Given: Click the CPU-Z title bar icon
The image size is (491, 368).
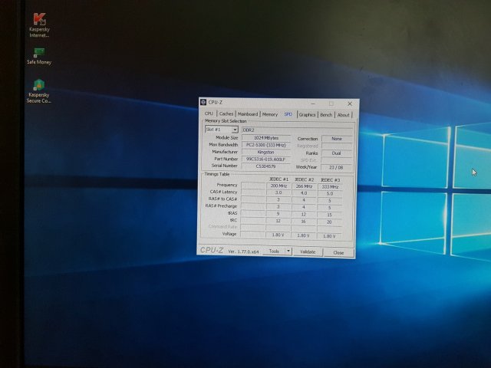Looking at the screenshot, I should (203, 103).
